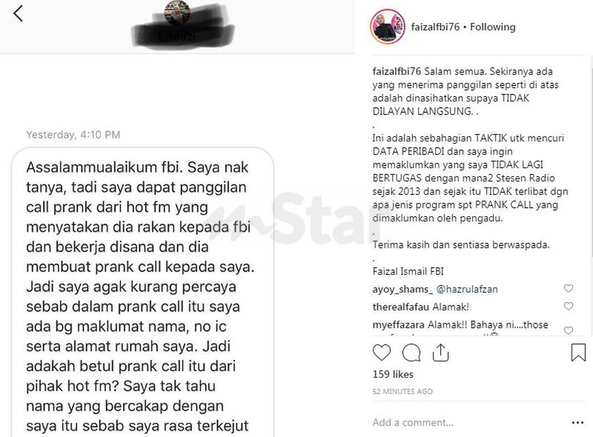The width and height of the screenshot is (593, 437).
Task: Open the ayoy_shams_ commenter profile
Action: pyautogui.click(x=402, y=289)
